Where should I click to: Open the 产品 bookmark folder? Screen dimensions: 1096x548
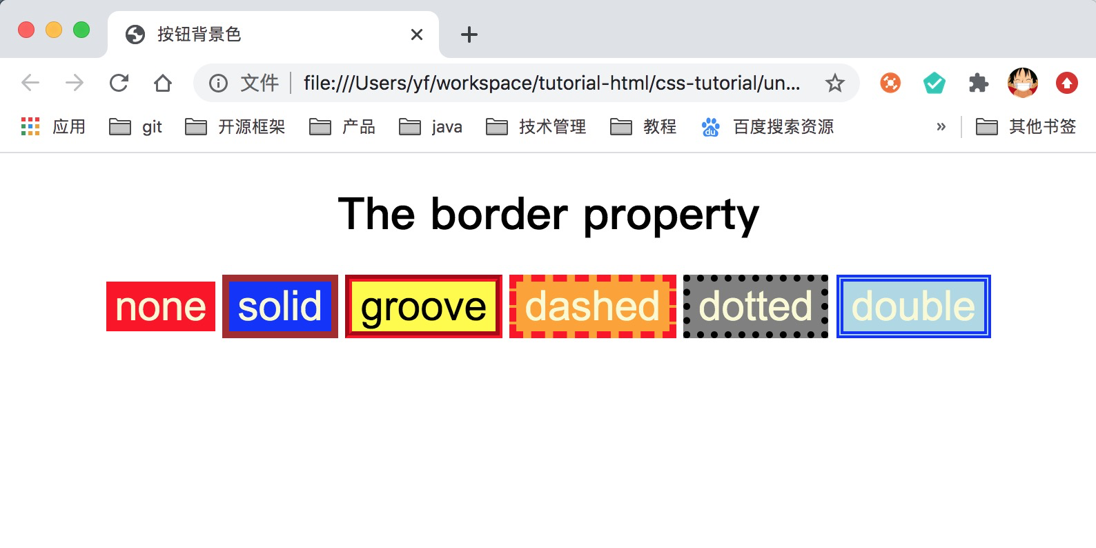pos(342,127)
